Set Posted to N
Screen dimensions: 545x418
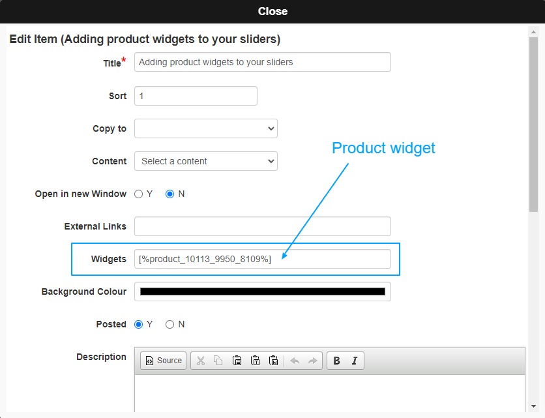click(169, 325)
